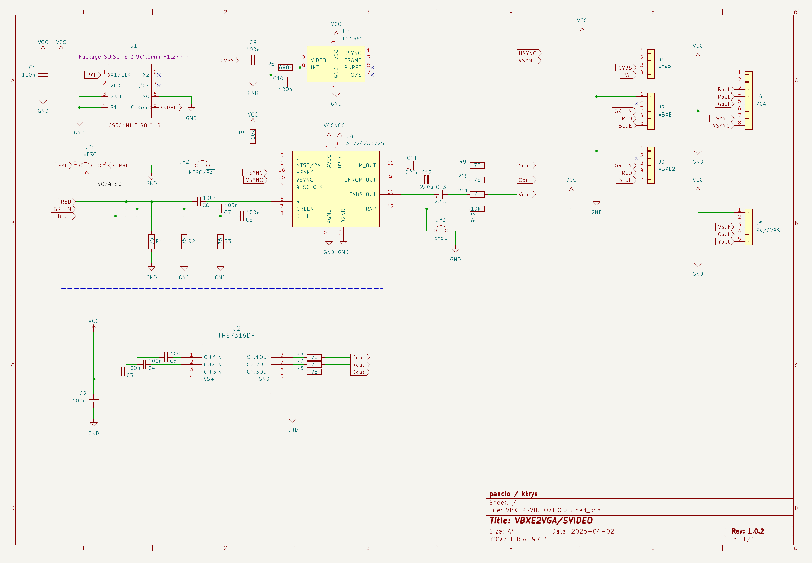Viewport: 812px width, 563px height.
Task: Click the R5 680k resistor
Action: (285, 68)
